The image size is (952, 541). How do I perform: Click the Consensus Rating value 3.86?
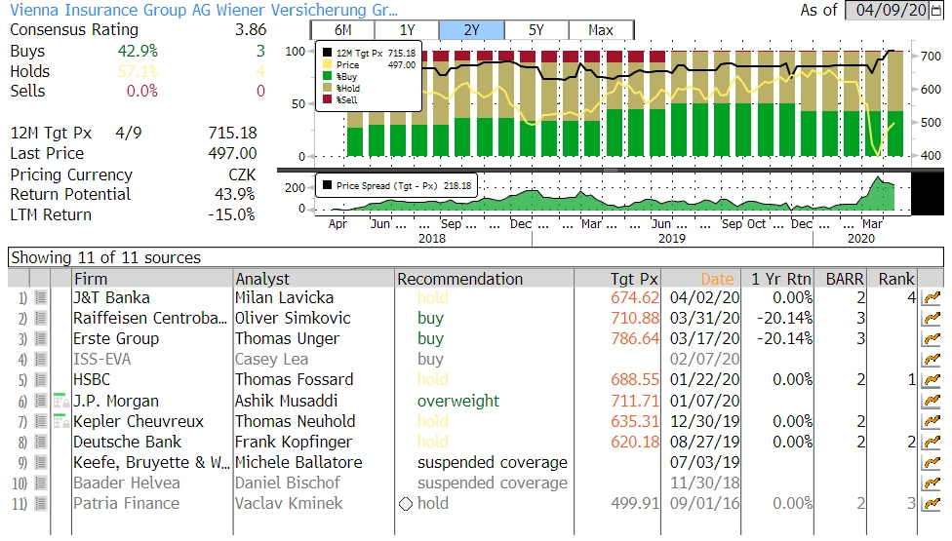coord(251,29)
